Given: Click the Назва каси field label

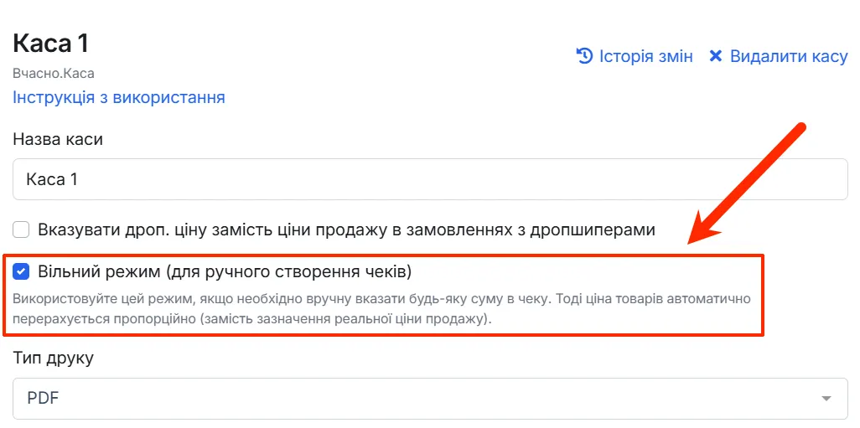Looking at the screenshot, I should 58,139.
